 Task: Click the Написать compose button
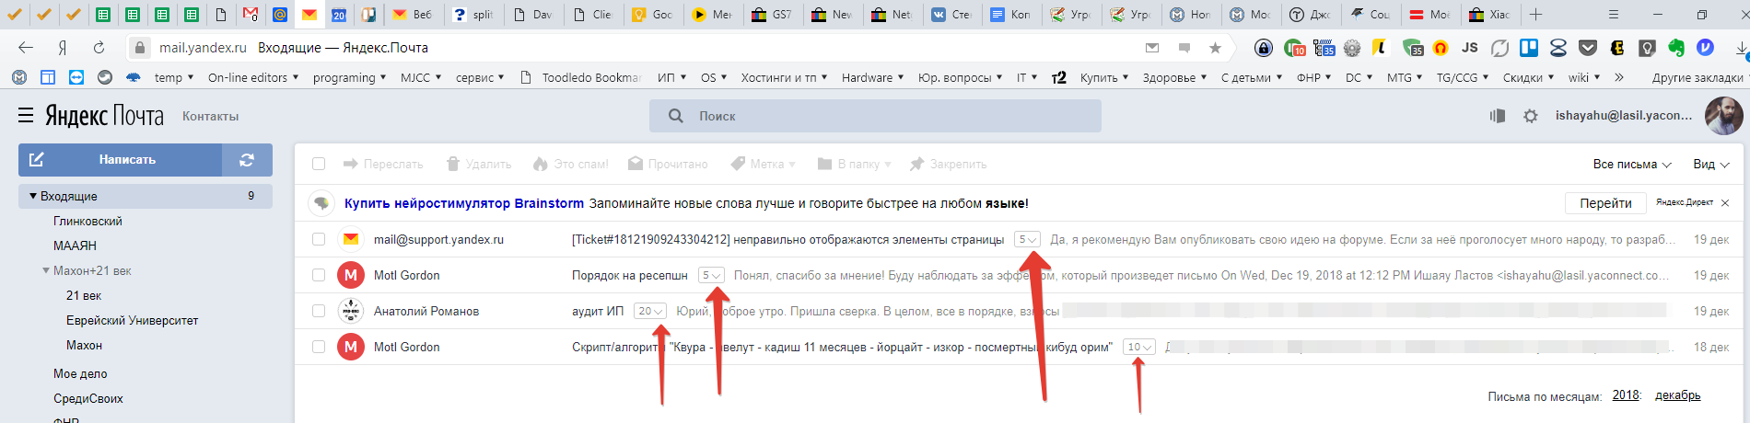pyautogui.click(x=121, y=160)
